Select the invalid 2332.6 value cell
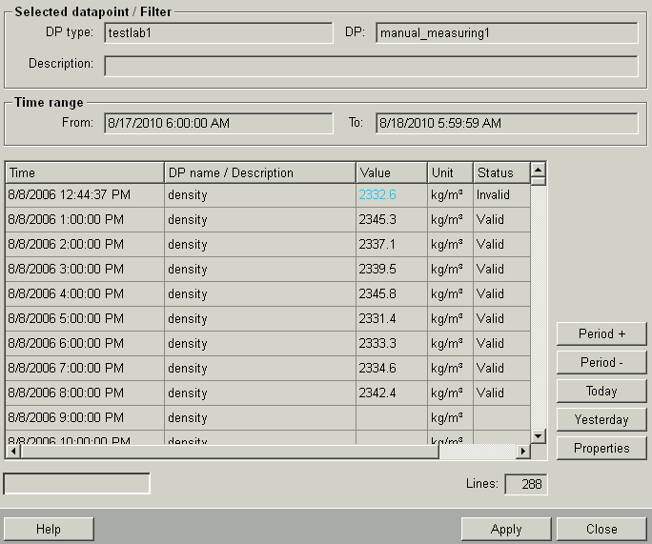Image resolution: width=652 pixels, height=544 pixels. click(377, 194)
